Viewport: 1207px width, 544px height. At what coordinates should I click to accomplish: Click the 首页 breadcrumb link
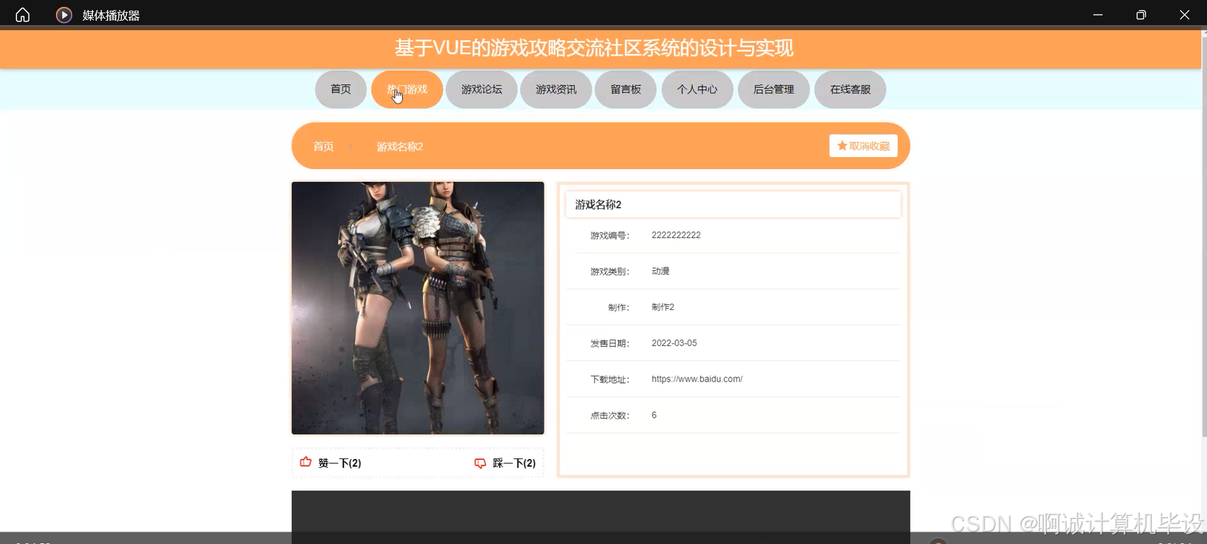(x=323, y=147)
